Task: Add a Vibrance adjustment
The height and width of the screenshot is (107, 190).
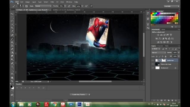Action: [x=171, y=35]
